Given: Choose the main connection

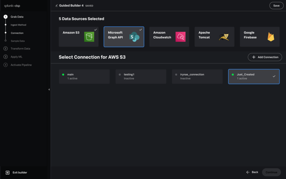Looking at the screenshot, I should click(x=84, y=76).
